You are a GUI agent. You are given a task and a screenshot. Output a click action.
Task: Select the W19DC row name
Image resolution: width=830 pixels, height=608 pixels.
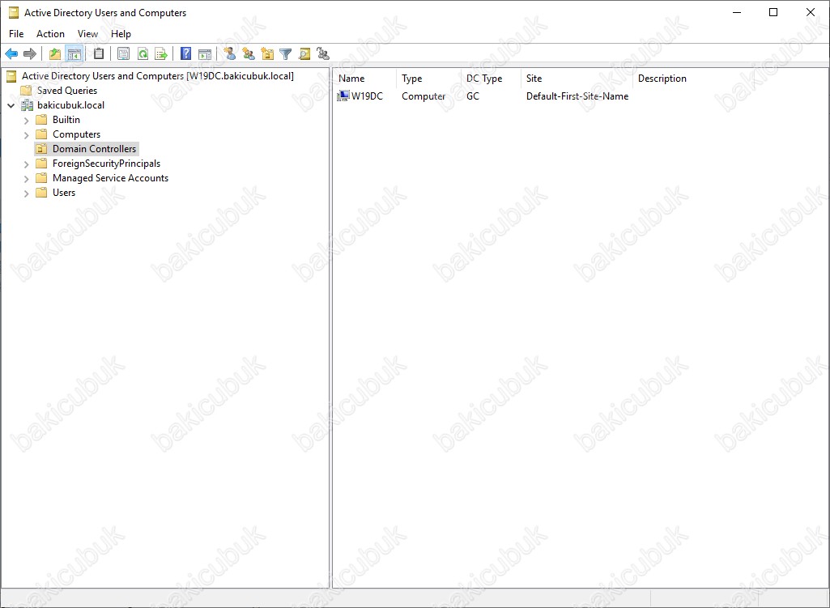click(367, 96)
